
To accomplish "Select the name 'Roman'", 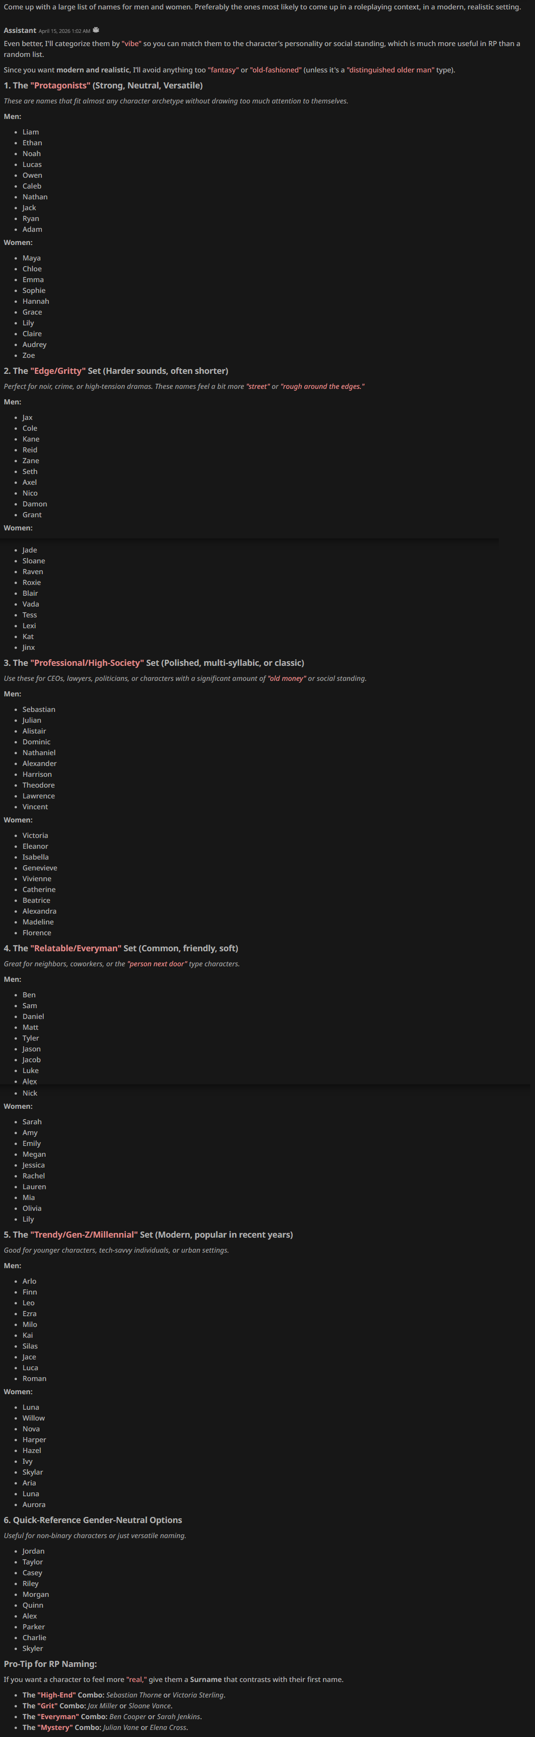I will pos(34,1378).
